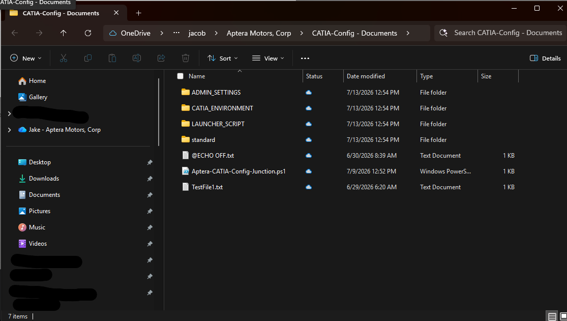Image resolution: width=567 pixels, height=321 pixels.
Task: Click the navigation pane scrollbar
Action: pyautogui.click(x=159, y=112)
